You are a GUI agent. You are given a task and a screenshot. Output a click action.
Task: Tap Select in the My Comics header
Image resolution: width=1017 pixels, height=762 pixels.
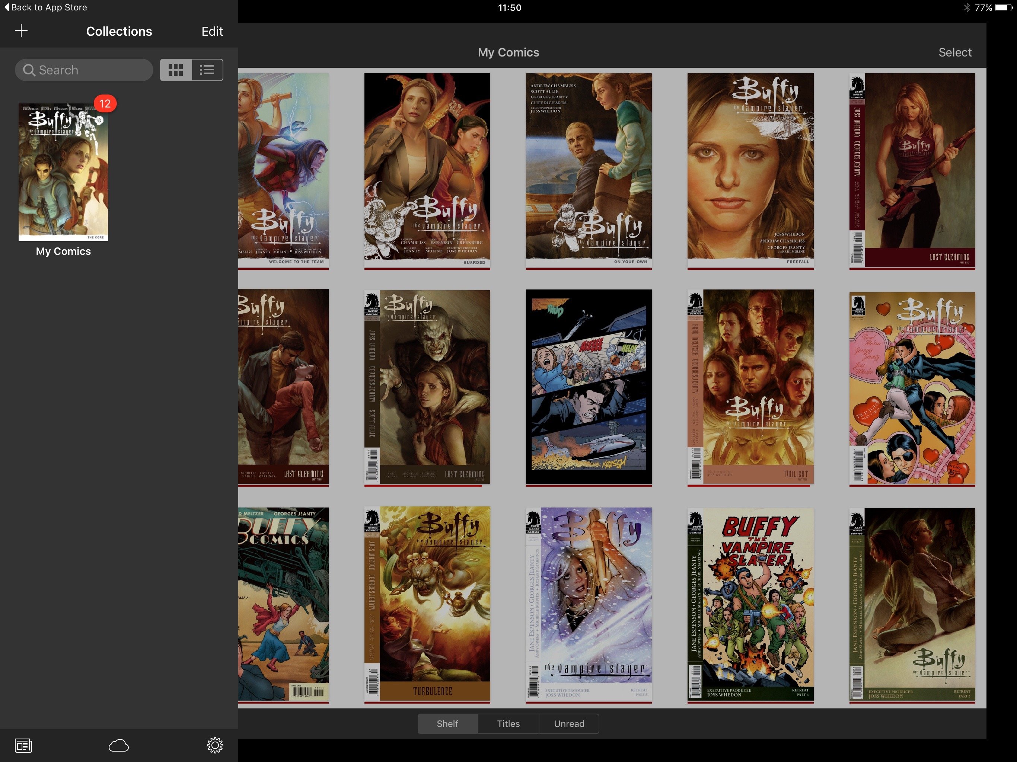(x=955, y=52)
